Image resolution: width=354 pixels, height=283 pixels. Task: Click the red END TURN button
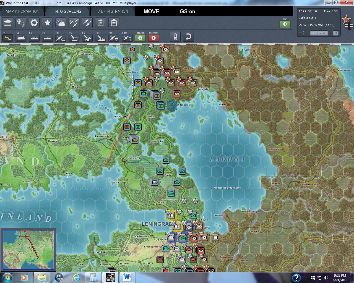coord(154,38)
